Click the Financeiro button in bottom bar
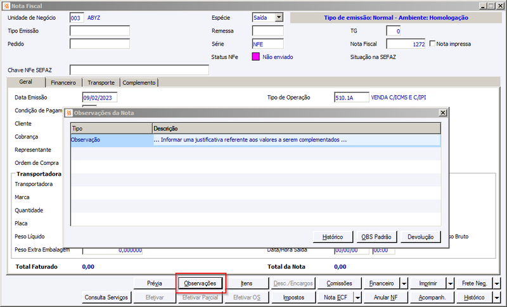 click(x=382, y=284)
